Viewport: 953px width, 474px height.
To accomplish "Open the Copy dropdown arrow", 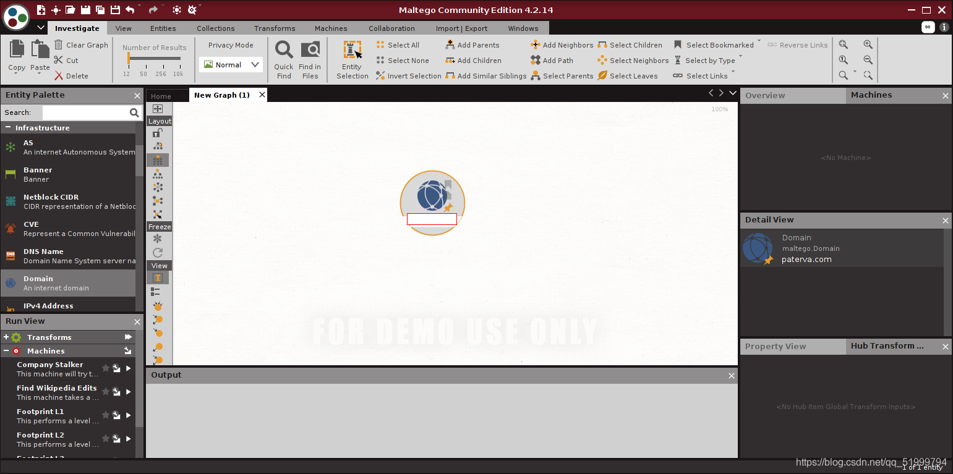I will (x=17, y=74).
